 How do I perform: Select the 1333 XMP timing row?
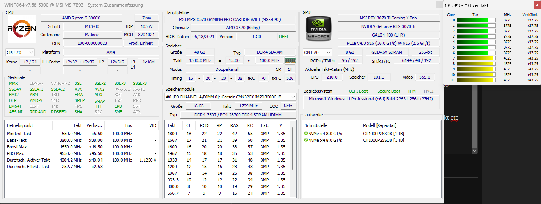click(228, 160)
